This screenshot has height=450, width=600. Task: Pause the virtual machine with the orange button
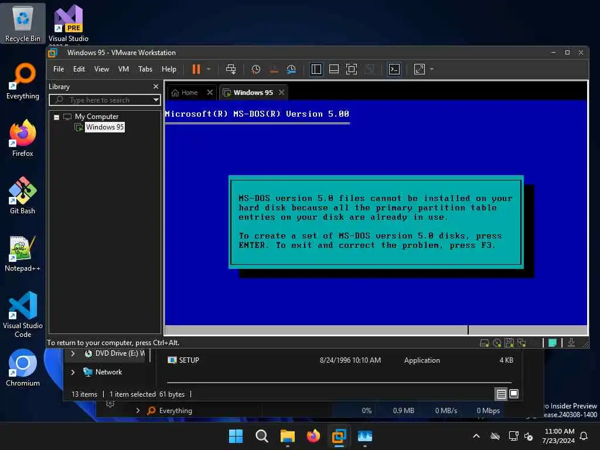coord(196,69)
